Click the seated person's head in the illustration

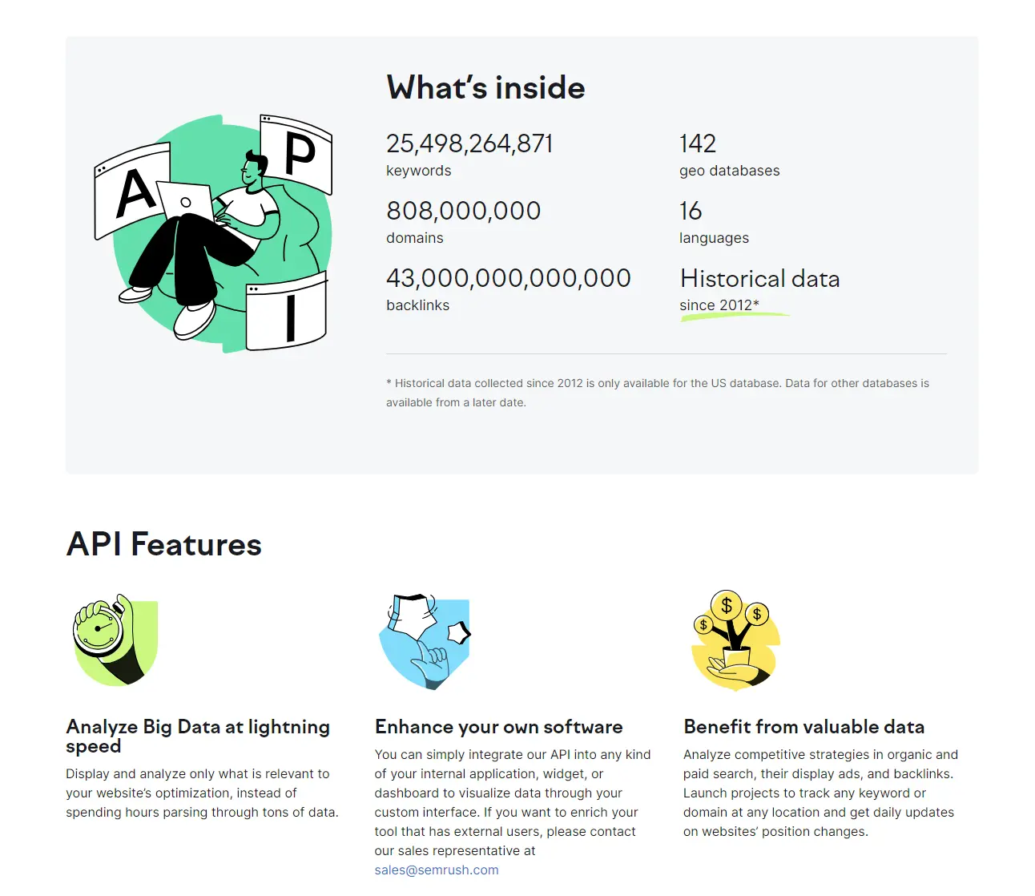click(x=255, y=167)
